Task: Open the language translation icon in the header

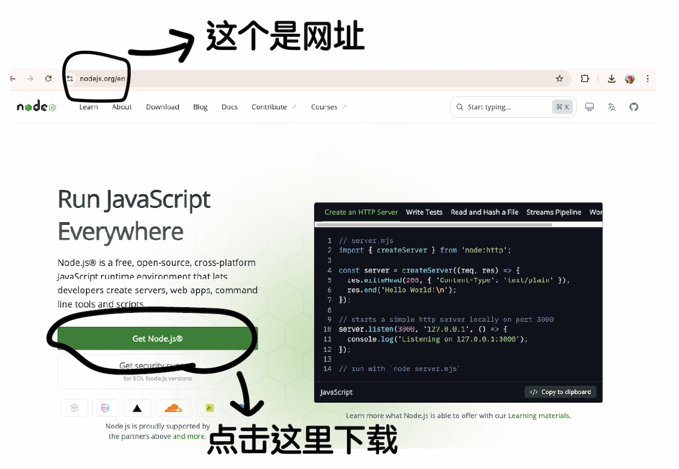Action: [612, 107]
